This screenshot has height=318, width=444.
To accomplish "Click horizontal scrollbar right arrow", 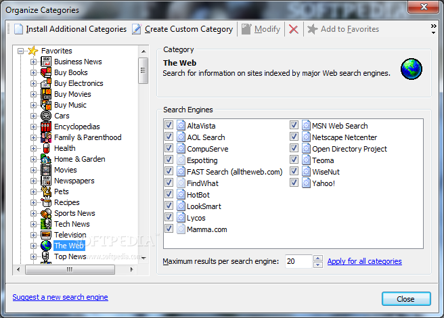I will click(132, 269).
